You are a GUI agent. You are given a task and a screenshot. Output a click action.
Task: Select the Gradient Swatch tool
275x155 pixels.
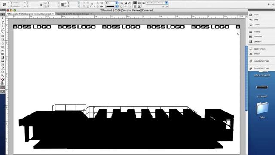(3, 57)
